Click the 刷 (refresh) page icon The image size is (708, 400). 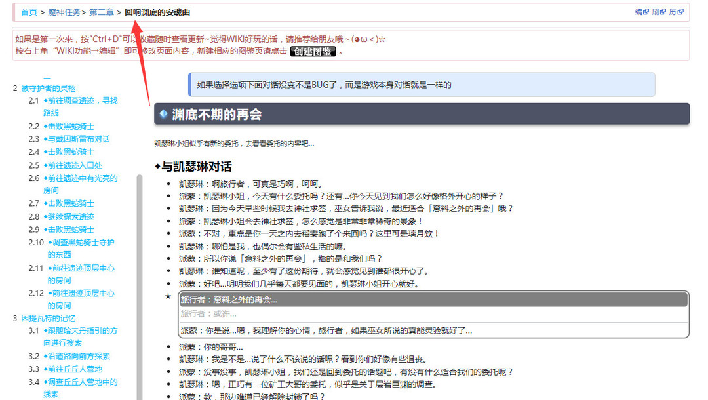656,11
